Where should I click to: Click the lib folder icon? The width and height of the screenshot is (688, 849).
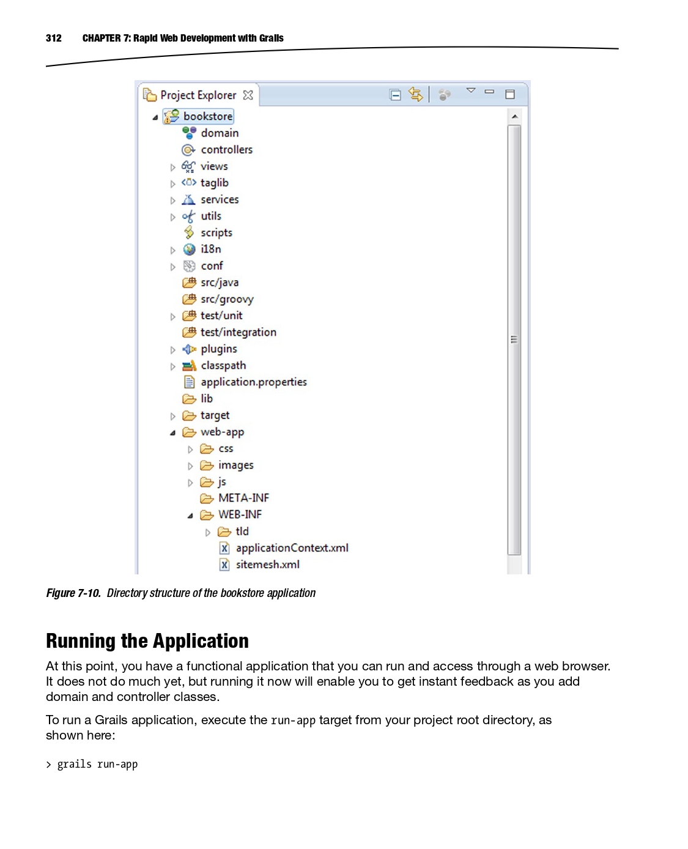(x=189, y=399)
